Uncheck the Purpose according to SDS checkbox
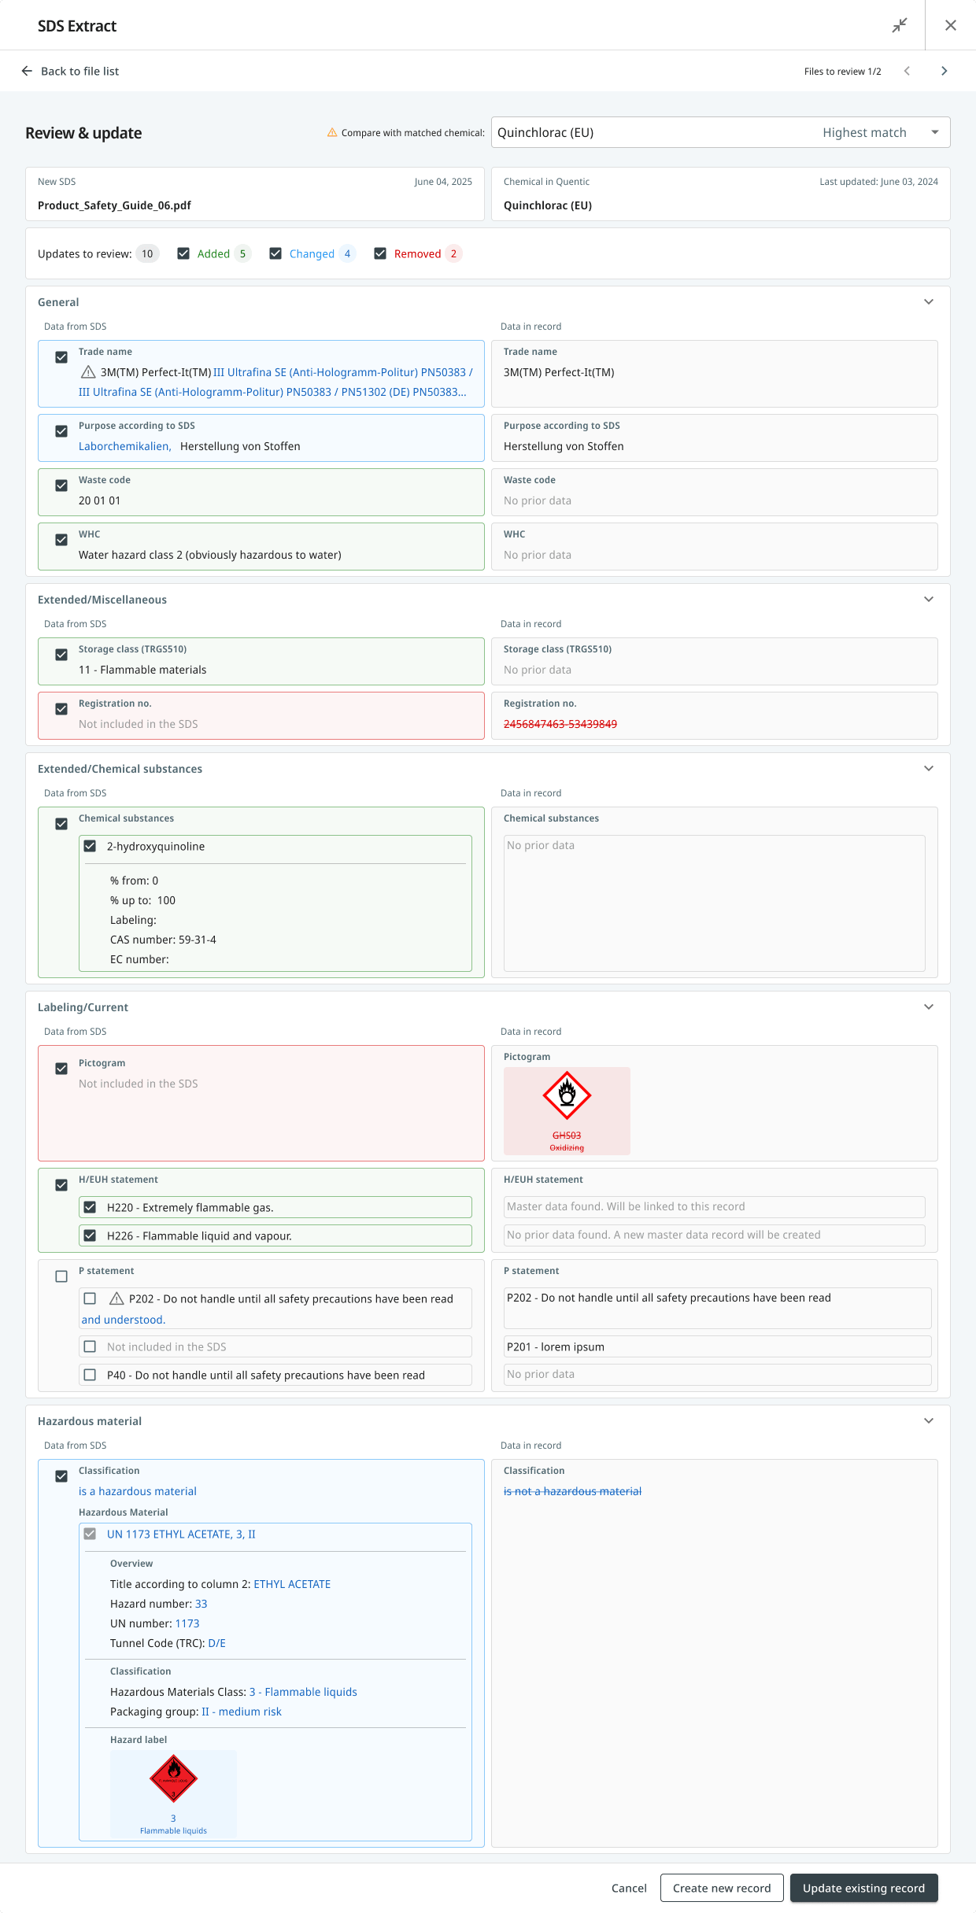The image size is (976, 1913). tap(61, 431)
